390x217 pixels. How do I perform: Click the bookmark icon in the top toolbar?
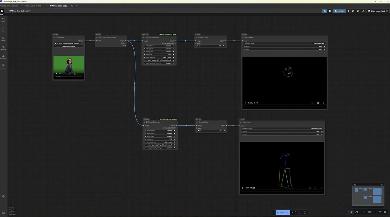tap(330, 11)
